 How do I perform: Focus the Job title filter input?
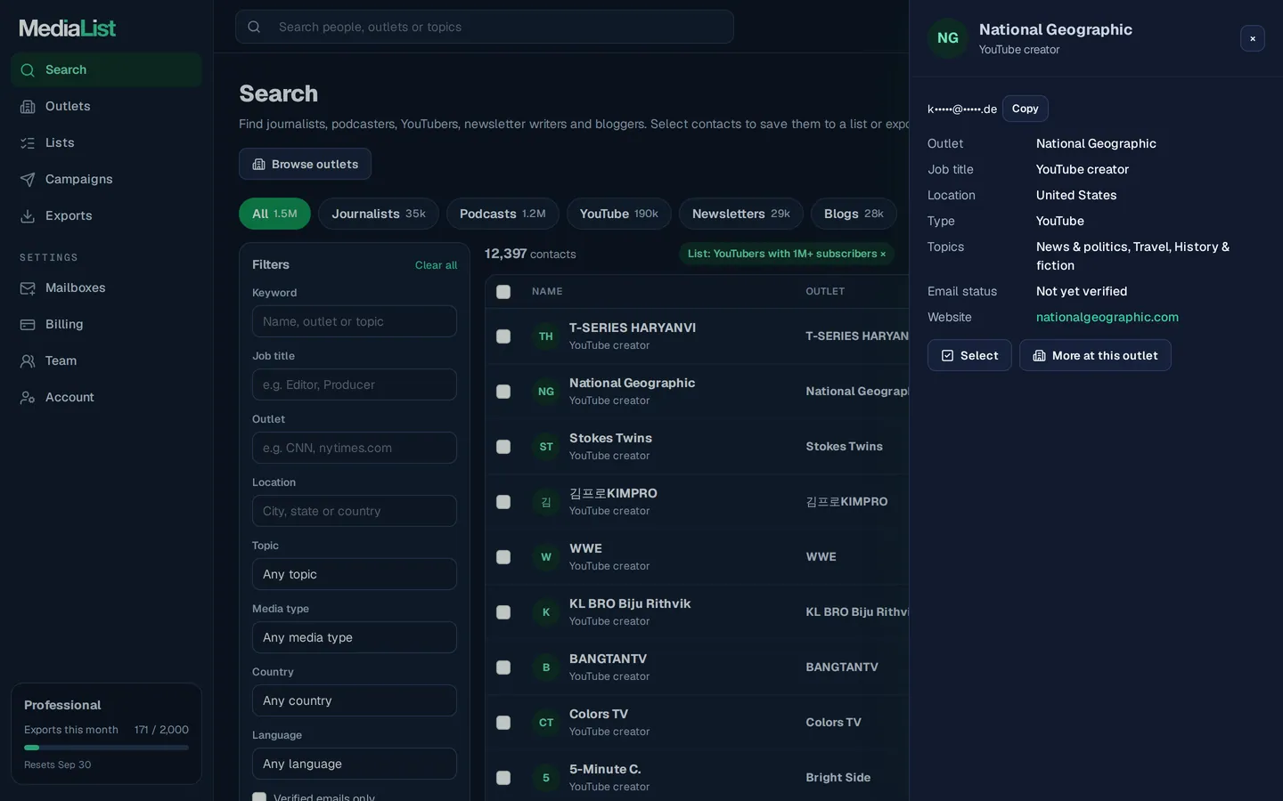[x=355, y=384]
